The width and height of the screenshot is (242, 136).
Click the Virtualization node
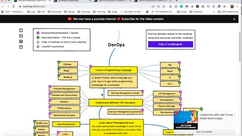(167, 100)
